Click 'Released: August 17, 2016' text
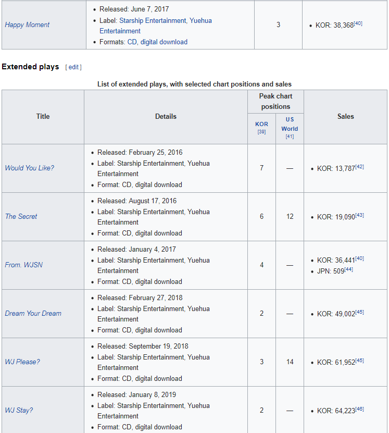This screenshot has width=389, height=433. pyautogui.click(x=137, y=201)
